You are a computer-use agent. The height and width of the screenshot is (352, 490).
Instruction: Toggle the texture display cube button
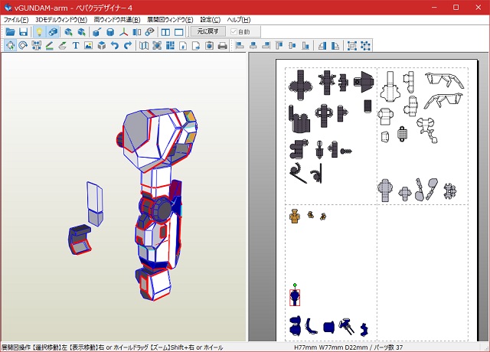tap(53, 32)
